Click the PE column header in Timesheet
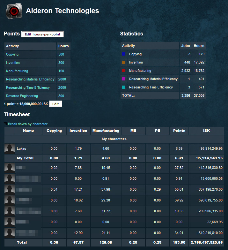This screenshot has height=250, width=228. [158, 131]
